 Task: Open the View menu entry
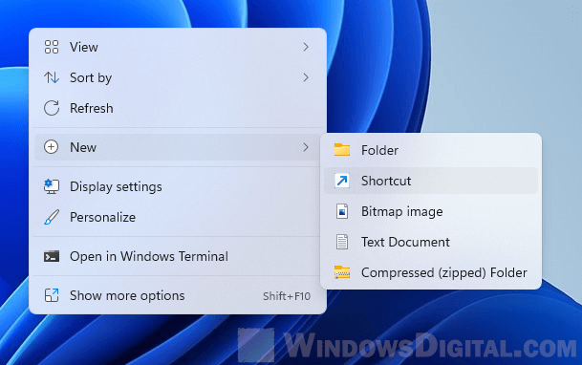point(178,47)
